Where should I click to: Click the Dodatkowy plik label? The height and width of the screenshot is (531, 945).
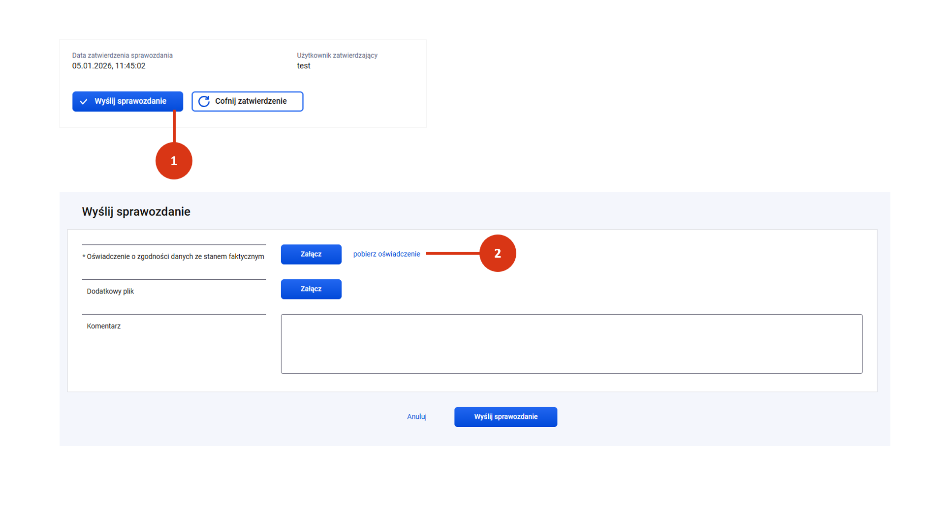pos(110,292)
